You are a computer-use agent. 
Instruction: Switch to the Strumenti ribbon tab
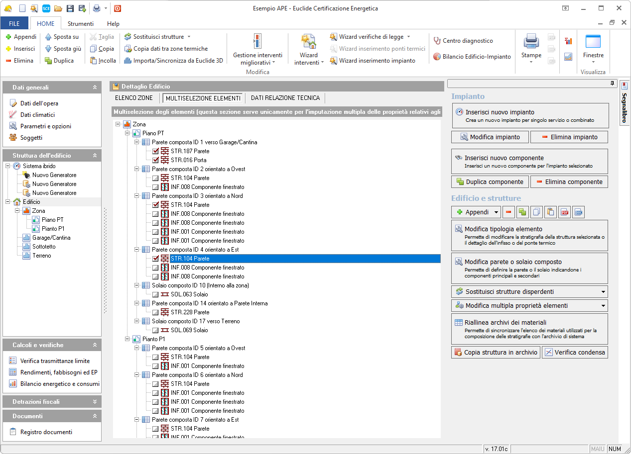(80, 23)
